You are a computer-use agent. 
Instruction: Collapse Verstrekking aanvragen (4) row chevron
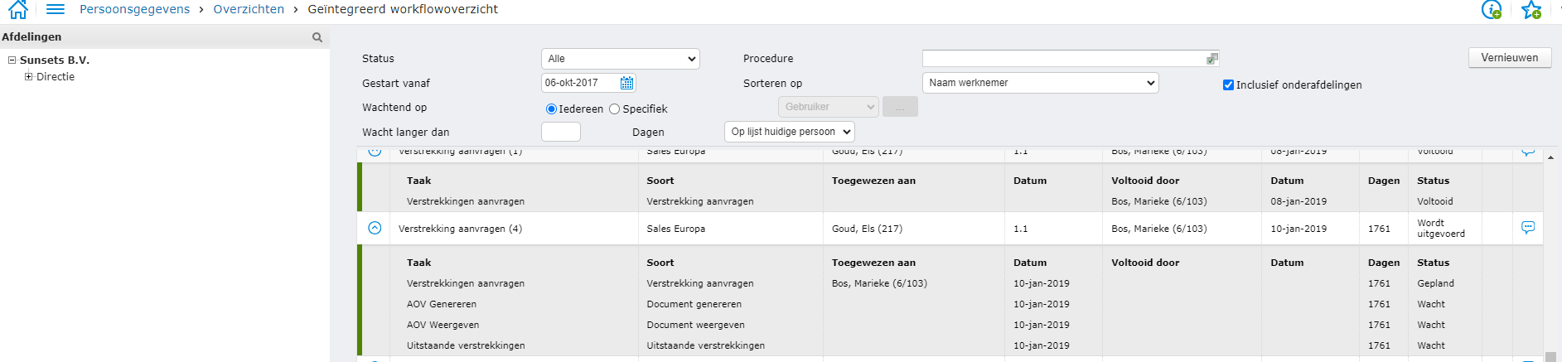click(x=375, y=228)
